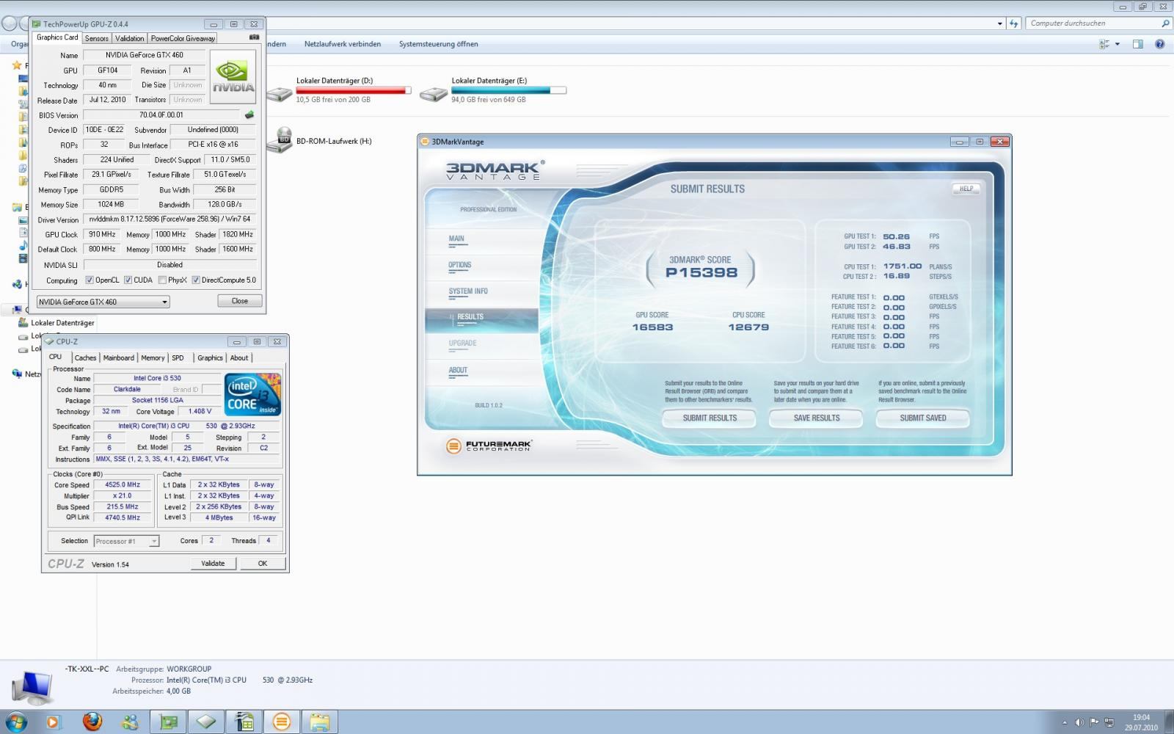
Task: Click the OK button in CPU-Z
Action: (x=263, y=564)
